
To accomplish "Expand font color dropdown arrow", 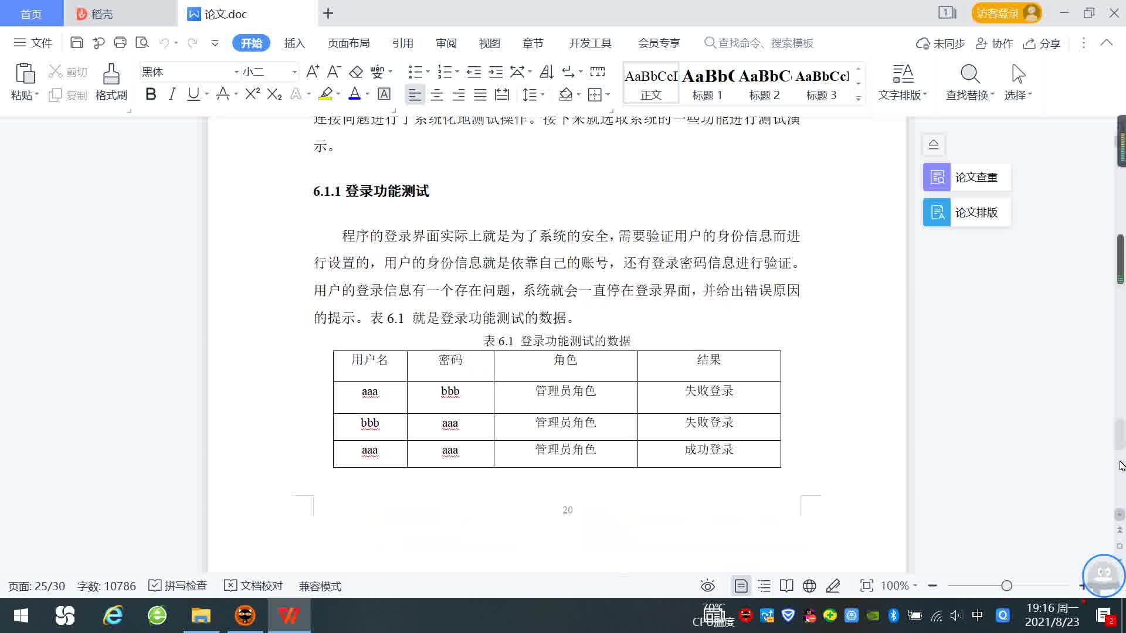I will [368, 94].
